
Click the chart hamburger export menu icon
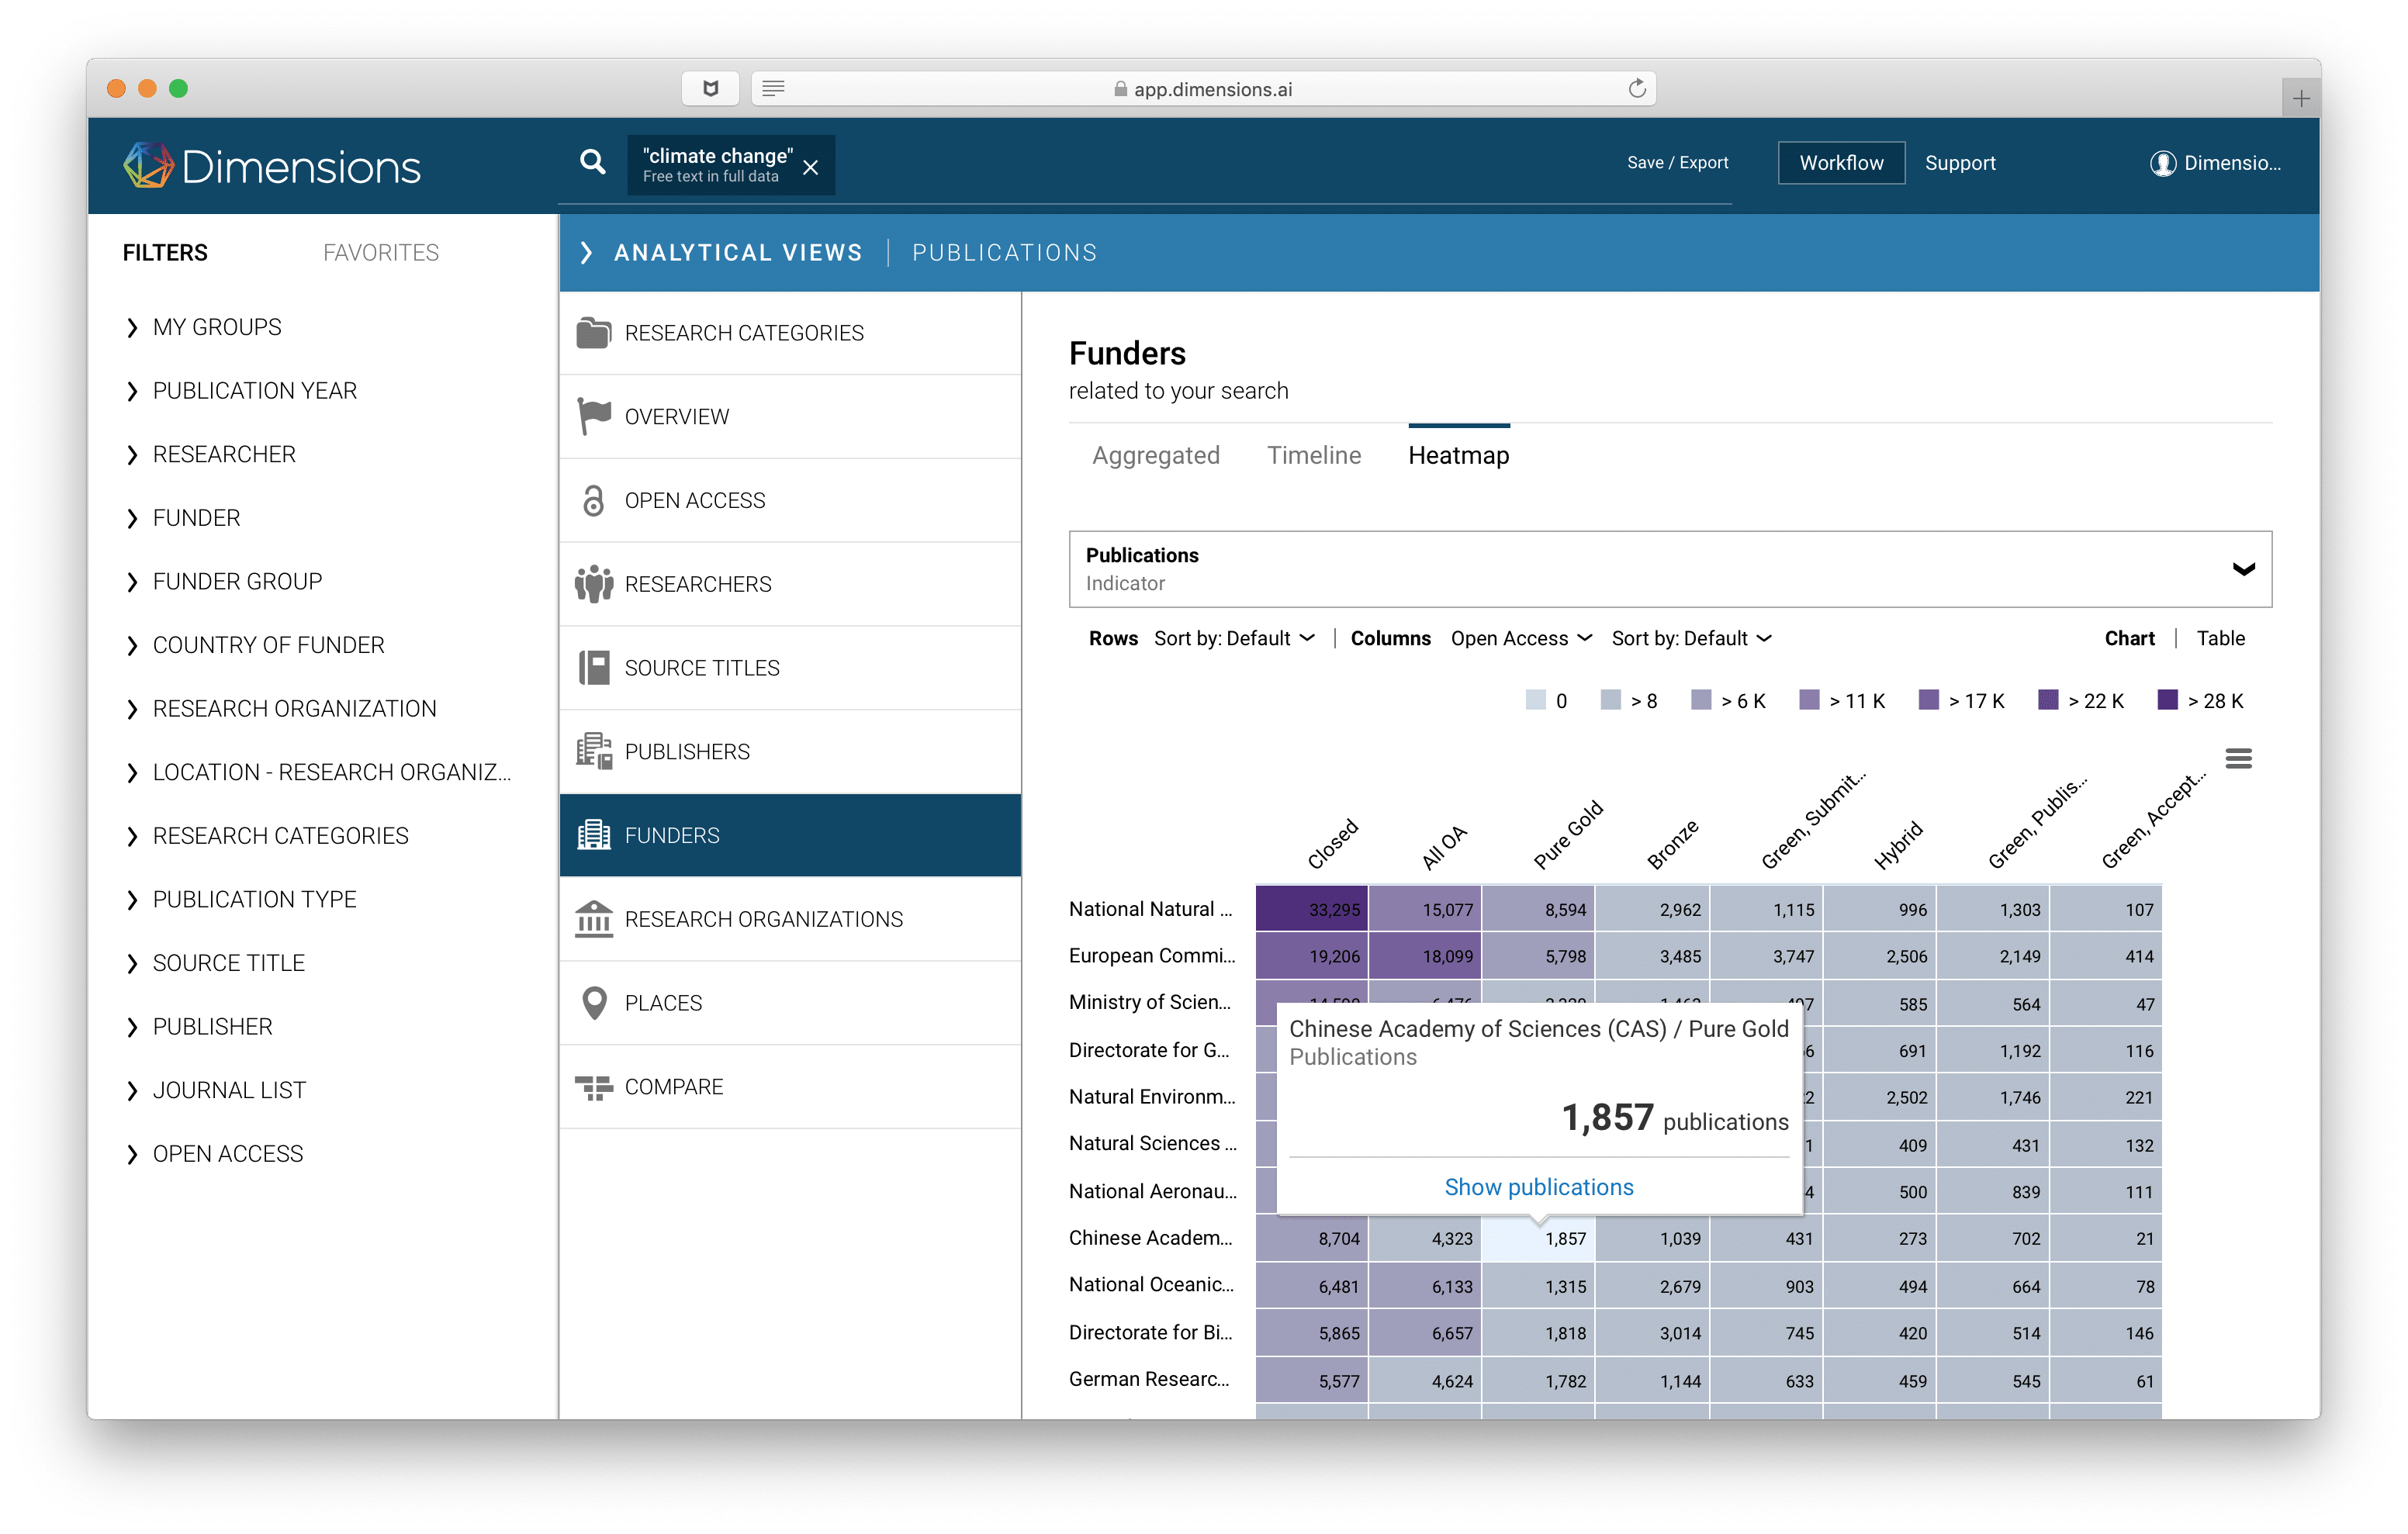point(2240,758)
